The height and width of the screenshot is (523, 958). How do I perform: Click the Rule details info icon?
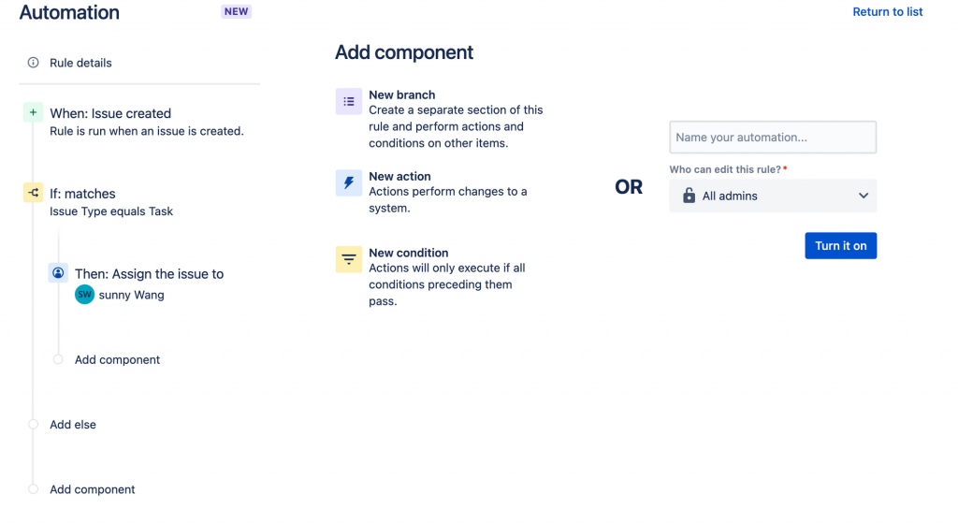[x=34, y=63]
